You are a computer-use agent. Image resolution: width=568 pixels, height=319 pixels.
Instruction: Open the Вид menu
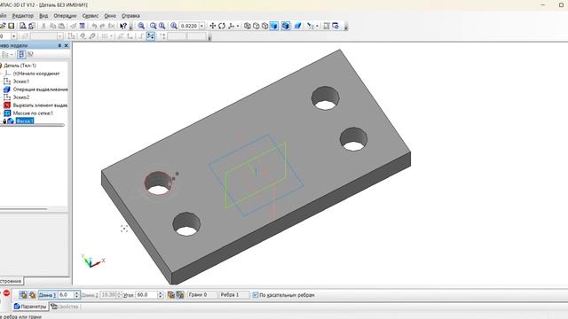coord(43,16)
